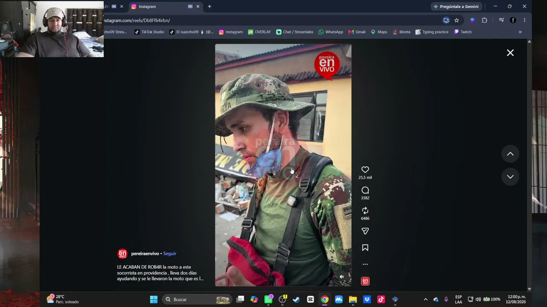Open Task View from the taskbar
Image resolution: width=547 pixels, height=307 pixels.
coord(241,299)
